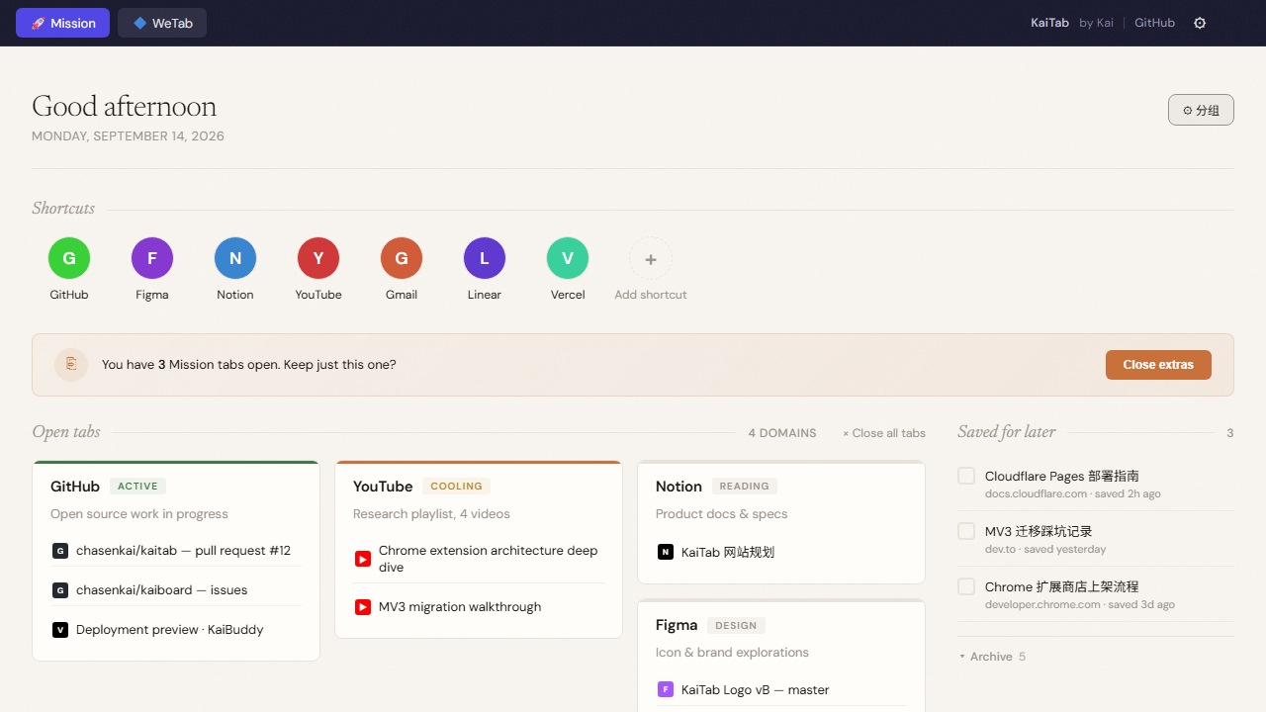This screenshot has width=1266, height=712.
Task: Click 'Product docs & specs' description
Action: (x=722, y=514)
